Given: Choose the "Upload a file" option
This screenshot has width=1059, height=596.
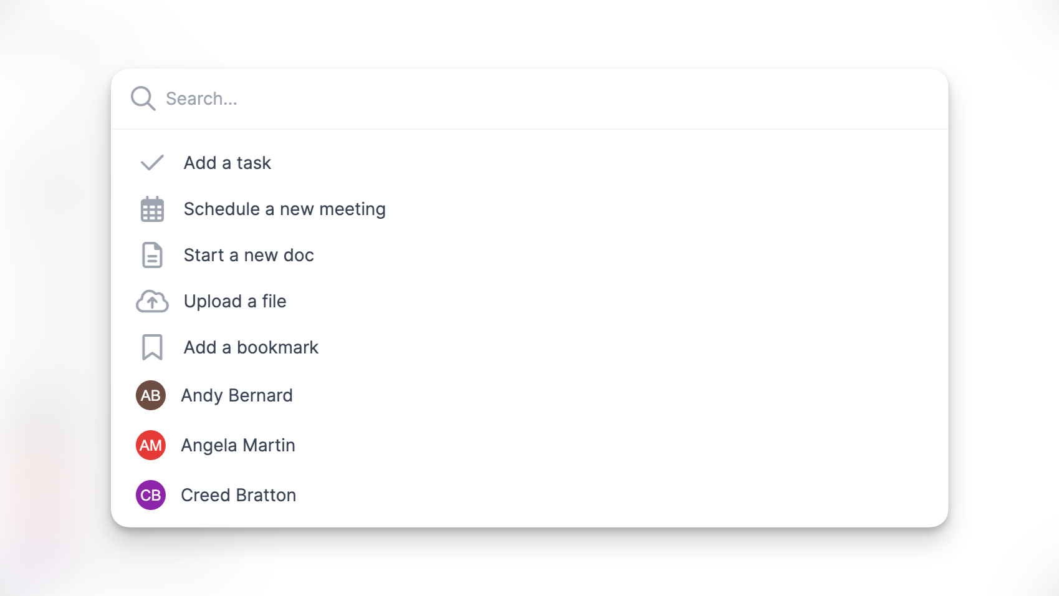Looking at the screenshot, I should pos(235,301).
